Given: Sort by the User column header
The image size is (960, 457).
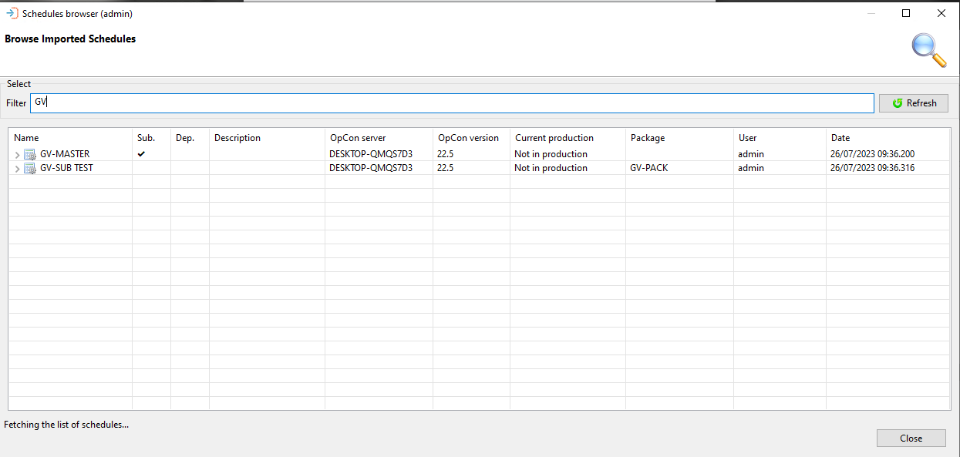Looking at the screenshot, I should pos(780,138).
